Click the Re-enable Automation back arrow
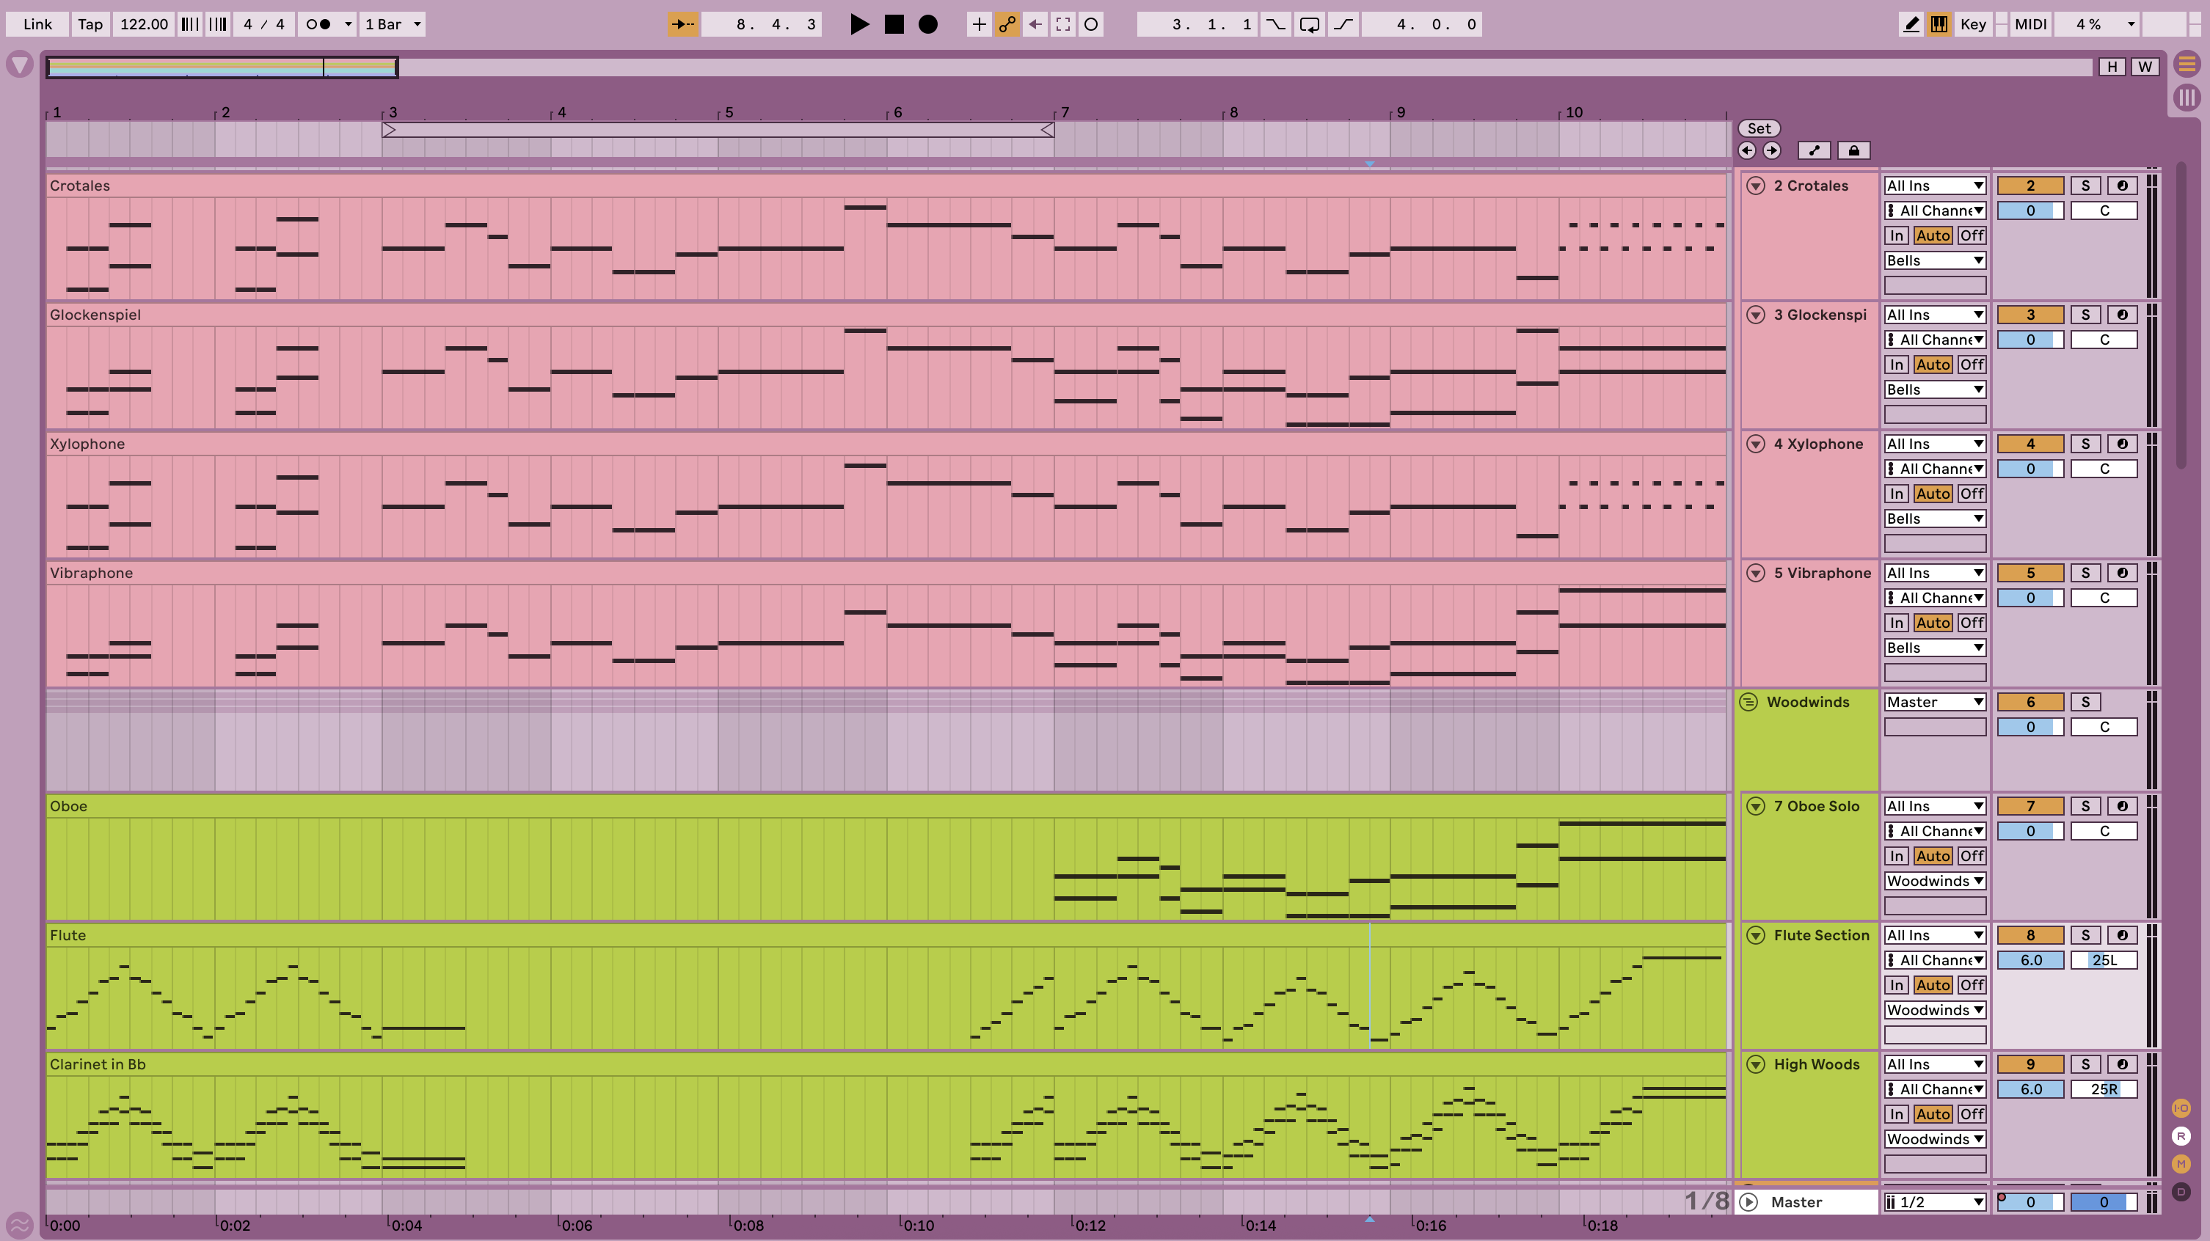The width and height of the screenshot is (2210, 1241). pos(1035,24)
